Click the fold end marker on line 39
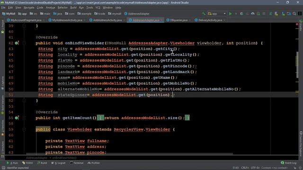The image size is (303, 170). (x=24, y=25)
